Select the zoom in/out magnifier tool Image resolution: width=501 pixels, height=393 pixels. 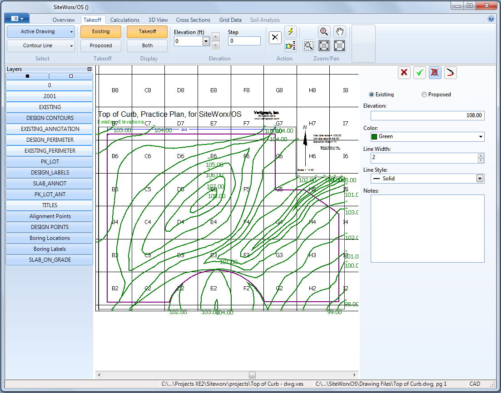tap(324, 32)
